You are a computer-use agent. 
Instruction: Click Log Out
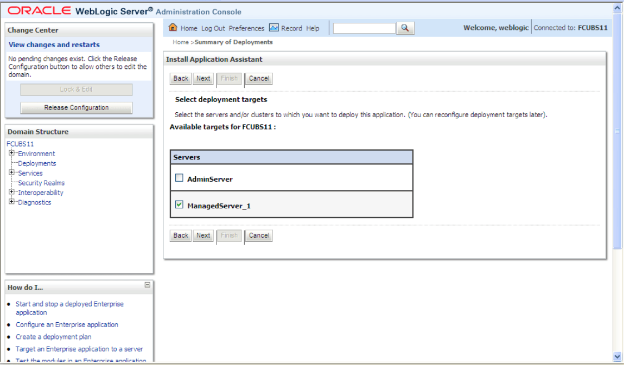coord(214,28)
